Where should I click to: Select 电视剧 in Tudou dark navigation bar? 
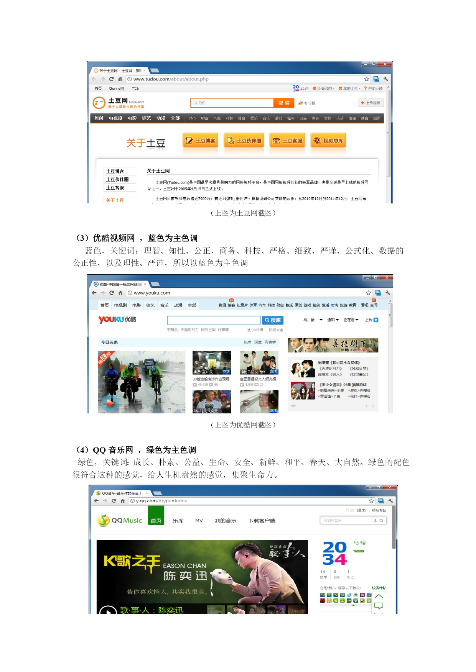[115, 118]
